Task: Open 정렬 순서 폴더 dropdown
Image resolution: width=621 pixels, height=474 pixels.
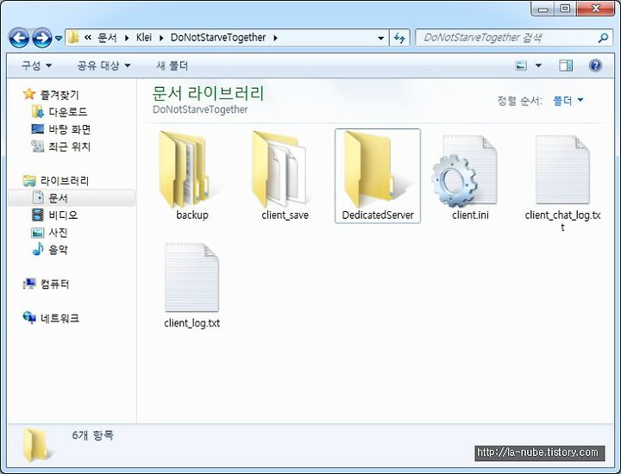Action: [x=568, y=101]
